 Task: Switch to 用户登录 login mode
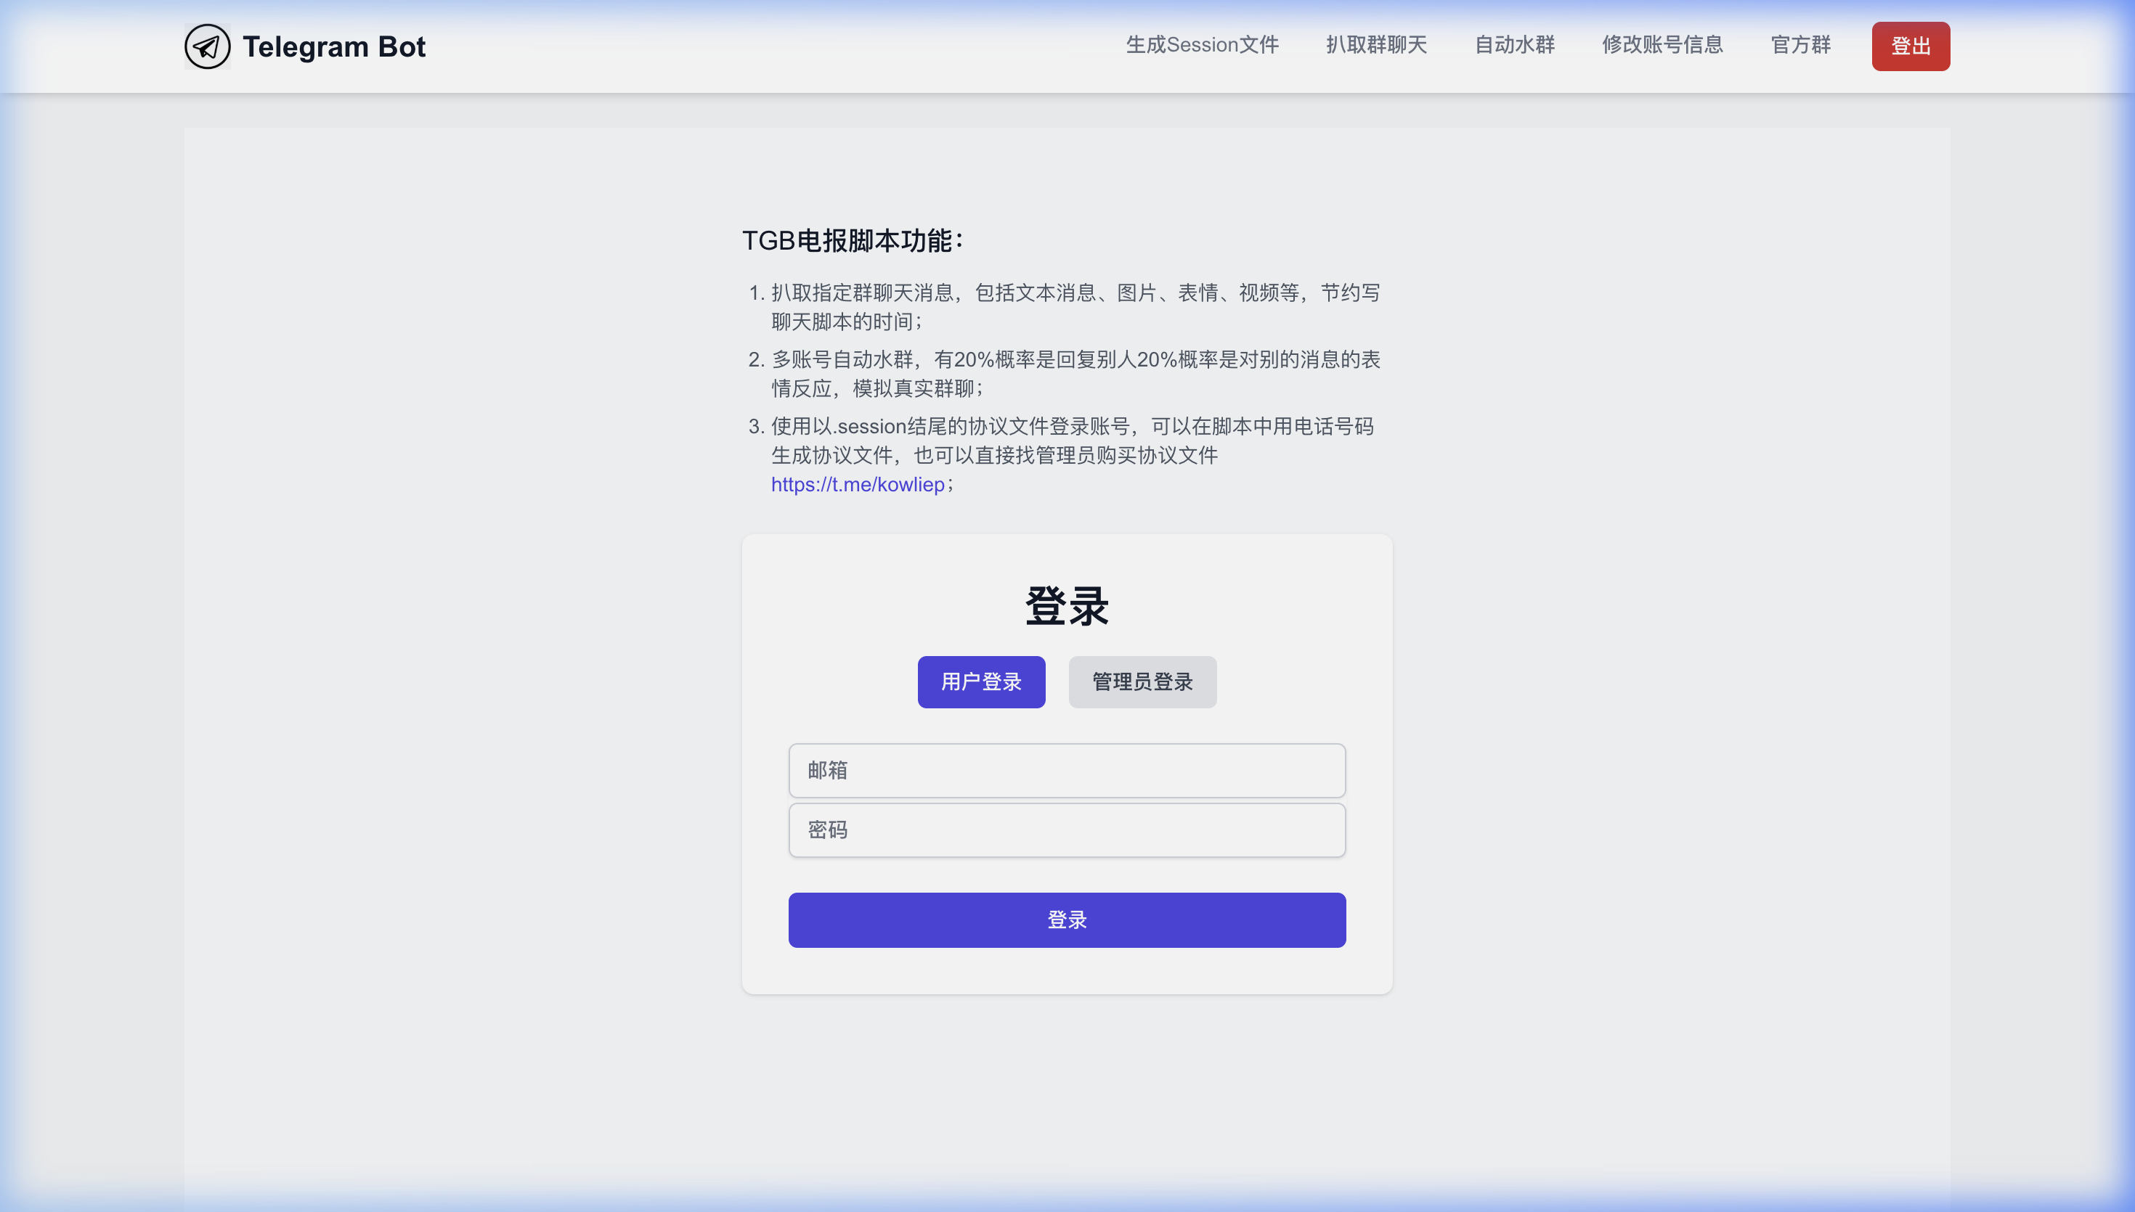point(981,681)
